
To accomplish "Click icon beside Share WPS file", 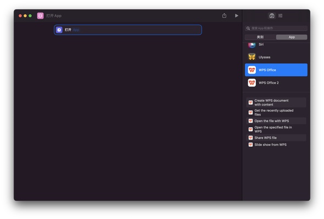I will 250,137.
